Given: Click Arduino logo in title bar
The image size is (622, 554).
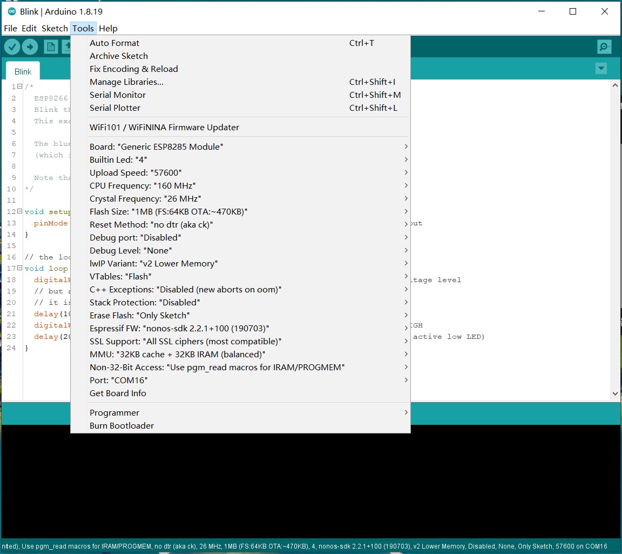Looking at the screenshot, I should pos(12,11).
